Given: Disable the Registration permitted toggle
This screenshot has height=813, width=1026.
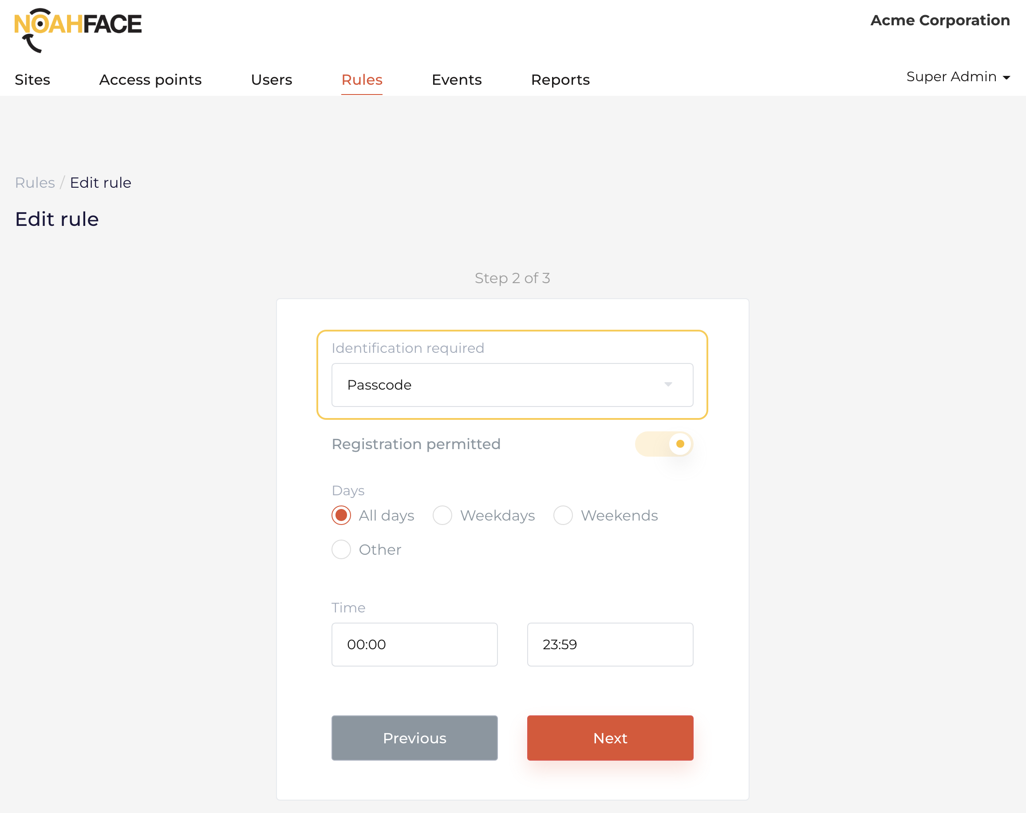Looking at the screenshot, I should click(664, 444).
